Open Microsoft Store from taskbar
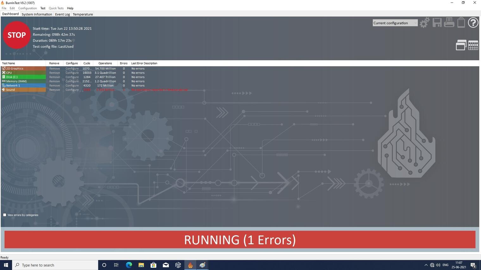Image resolution: width=481 pixels, height=270 pixels. click(153, 265)
